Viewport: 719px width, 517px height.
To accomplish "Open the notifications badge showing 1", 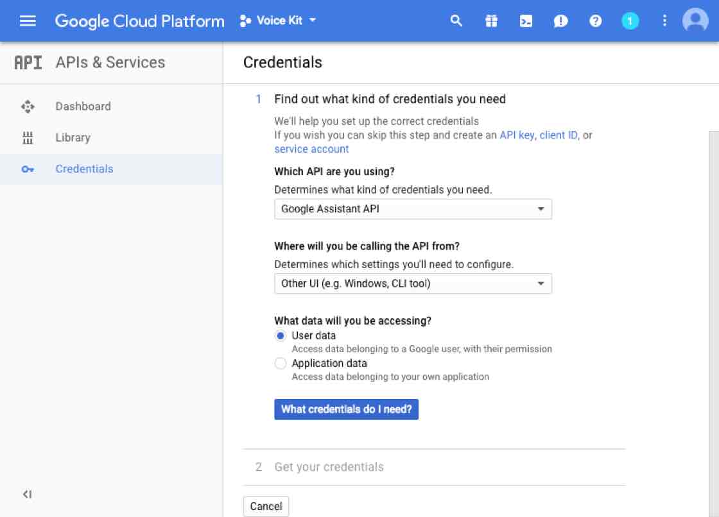I will coord(630,21).
